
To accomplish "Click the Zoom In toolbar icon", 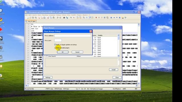I will coord(71,18).
